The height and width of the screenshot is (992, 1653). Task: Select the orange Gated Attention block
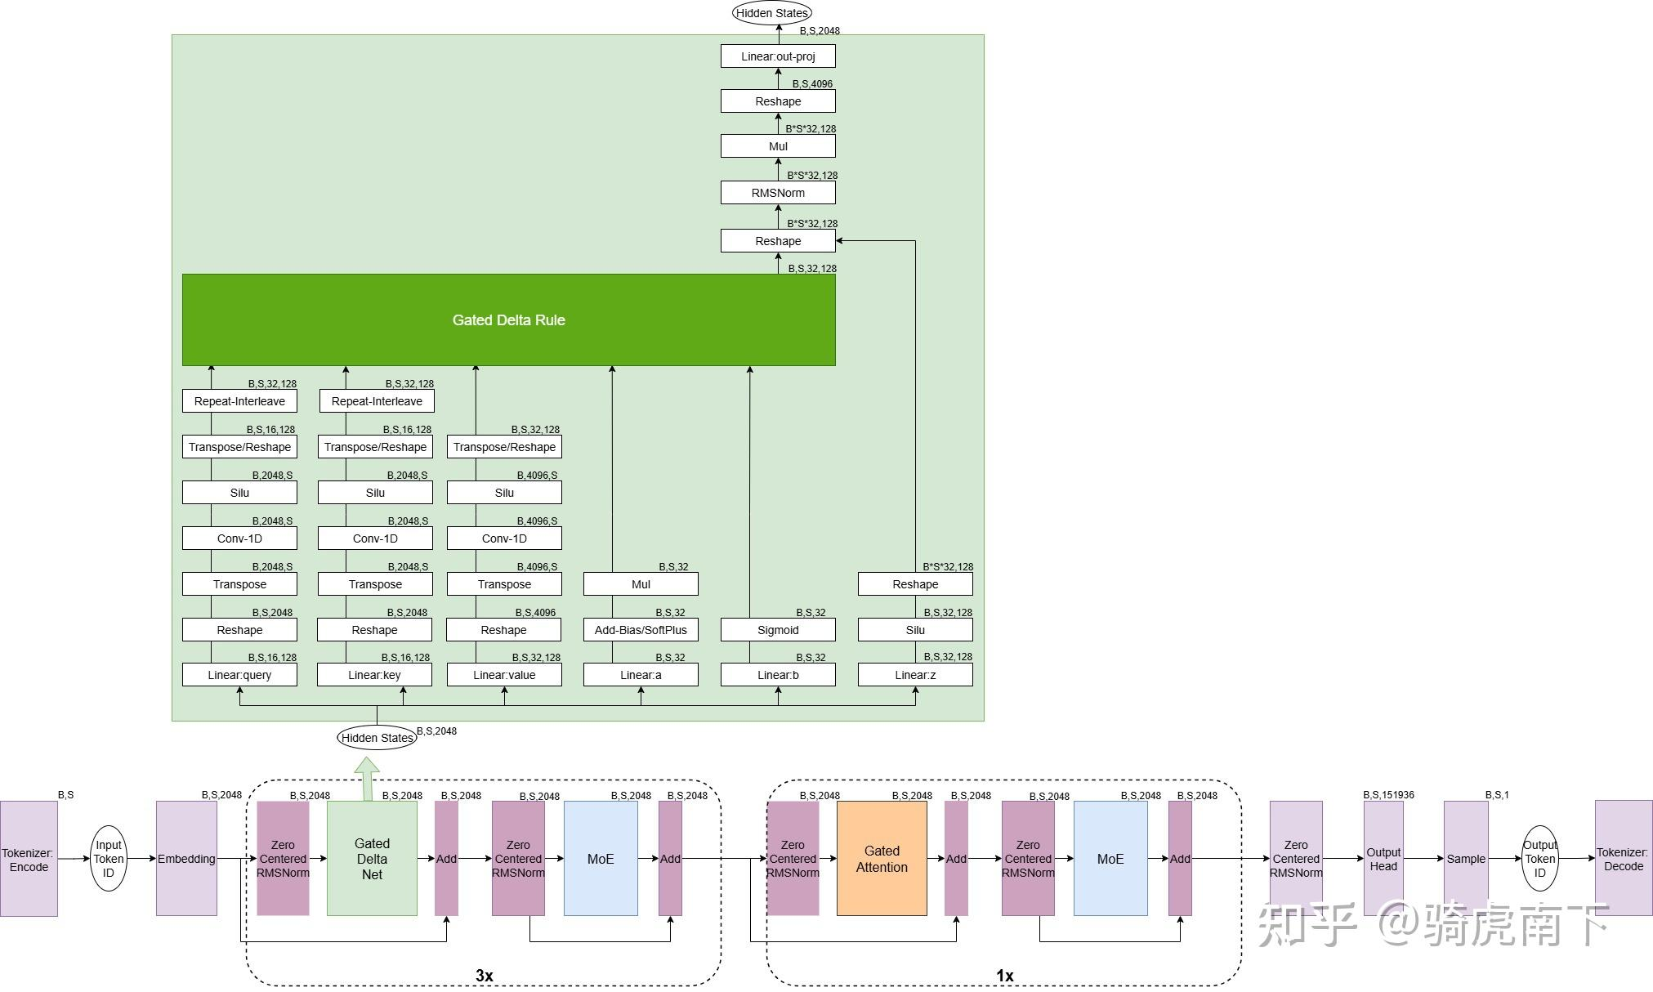coord(882,859)
